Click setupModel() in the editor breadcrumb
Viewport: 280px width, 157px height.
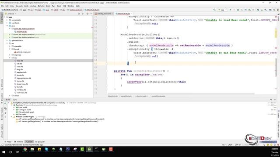(126, 96)
